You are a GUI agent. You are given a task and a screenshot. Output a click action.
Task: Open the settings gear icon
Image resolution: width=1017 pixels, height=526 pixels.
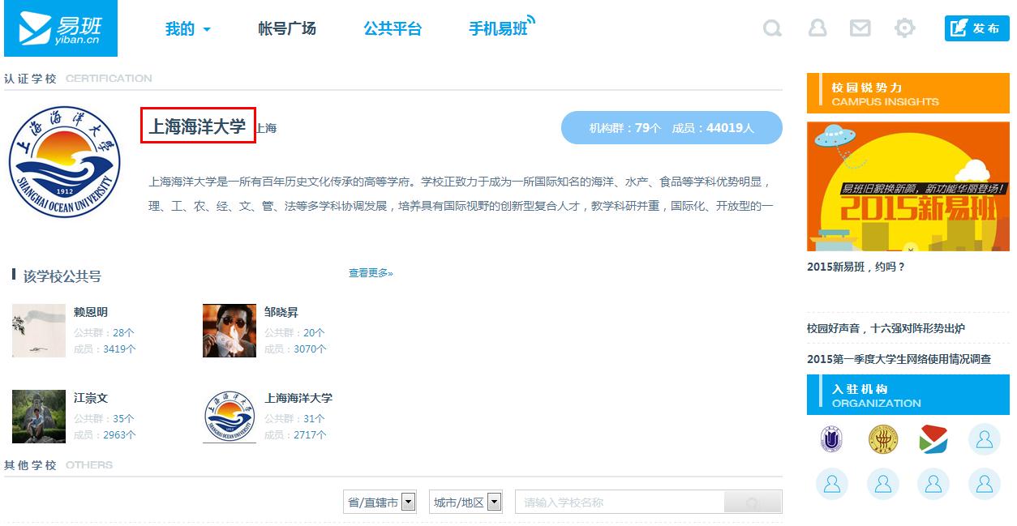coord(904,28)
